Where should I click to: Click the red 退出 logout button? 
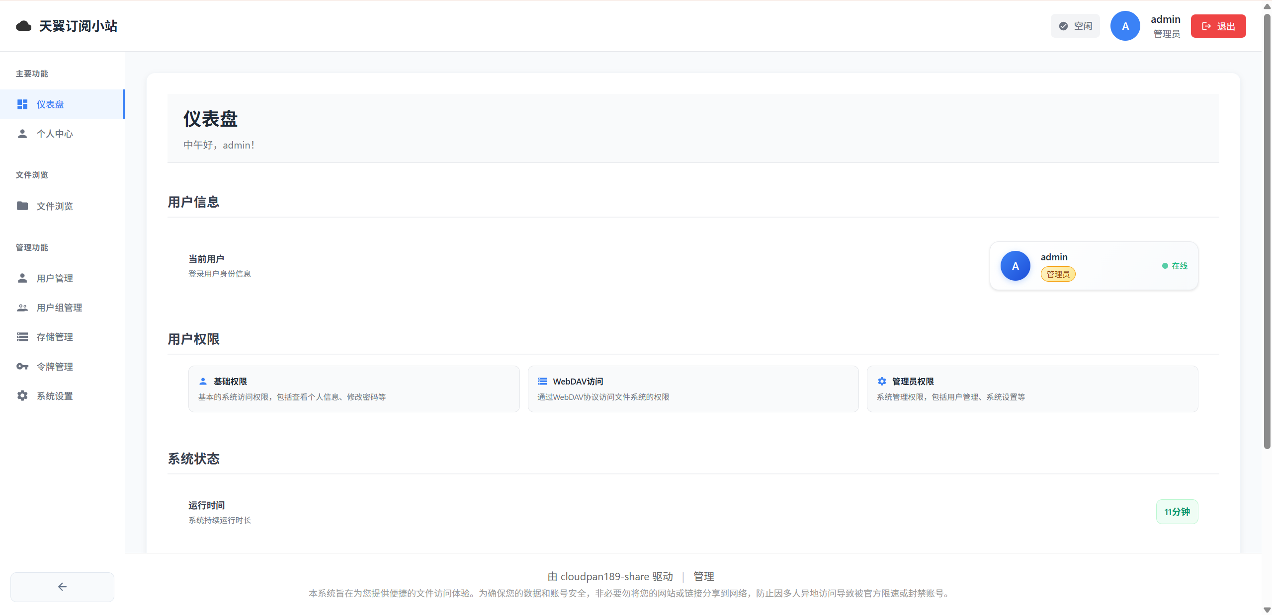[x=1218, y=26]
